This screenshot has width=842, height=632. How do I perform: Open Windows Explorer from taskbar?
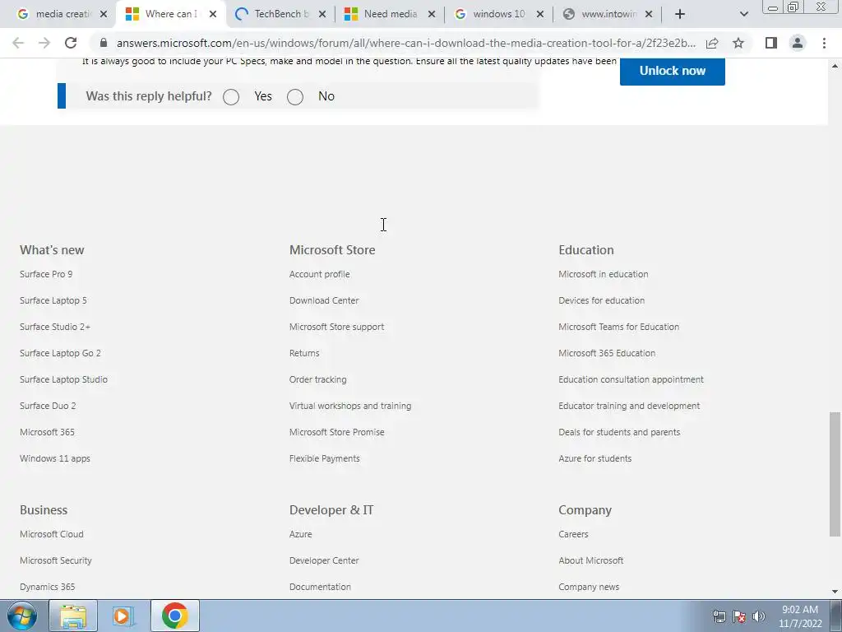[x=73, y=616]
